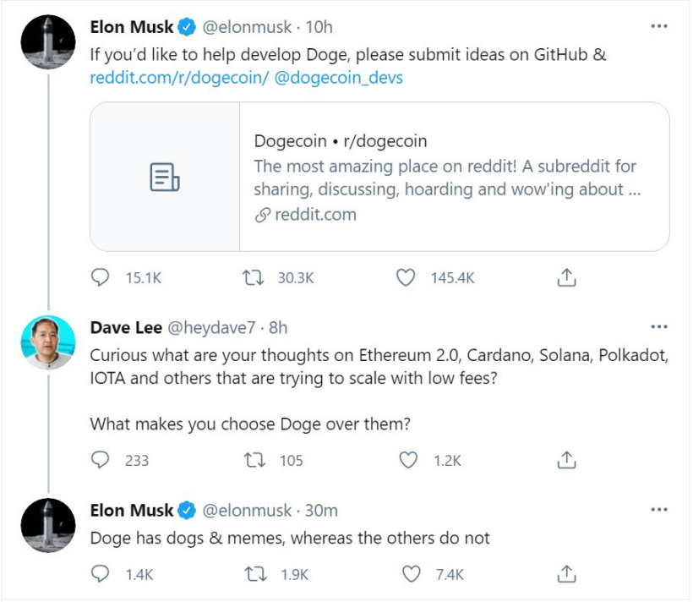Share the 'dogs & memes' tweet

point(567,574)
